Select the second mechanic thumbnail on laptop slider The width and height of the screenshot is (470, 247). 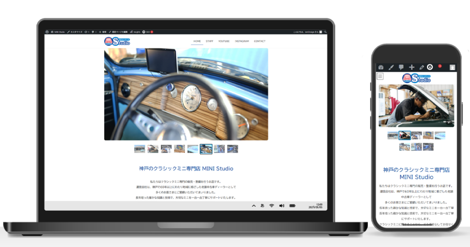click(153, 149)
